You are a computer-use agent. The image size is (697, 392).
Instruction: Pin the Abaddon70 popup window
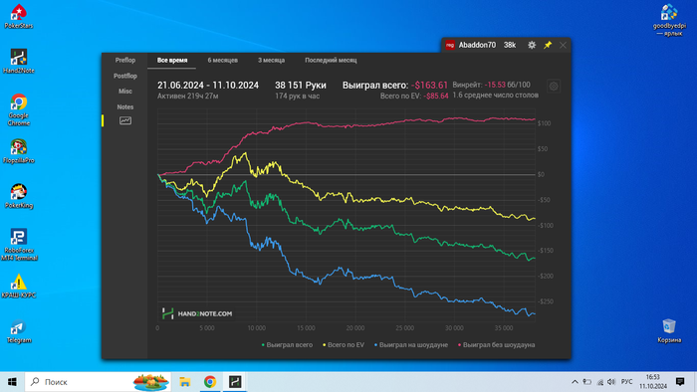tap(548, 45)
